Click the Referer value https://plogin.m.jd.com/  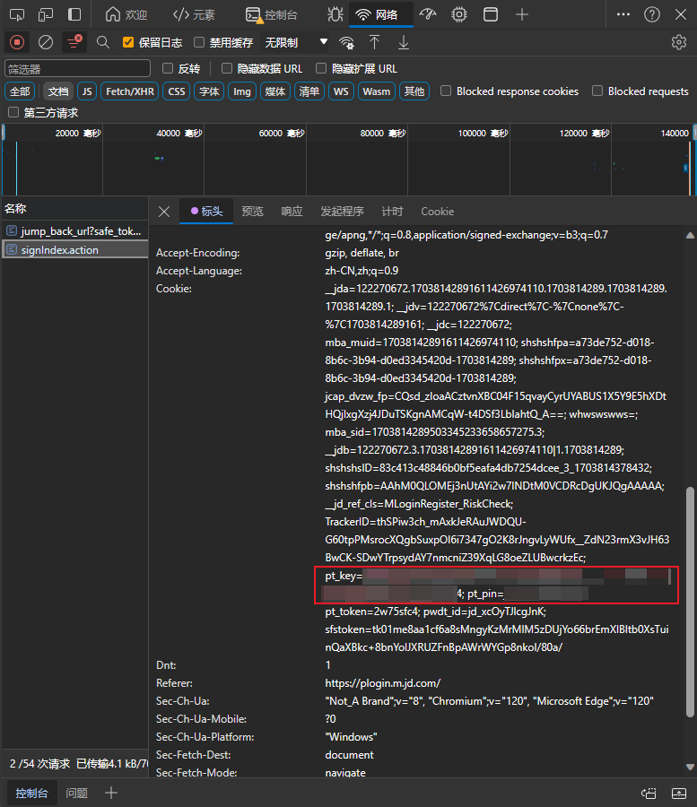click(x=382, y=683)
